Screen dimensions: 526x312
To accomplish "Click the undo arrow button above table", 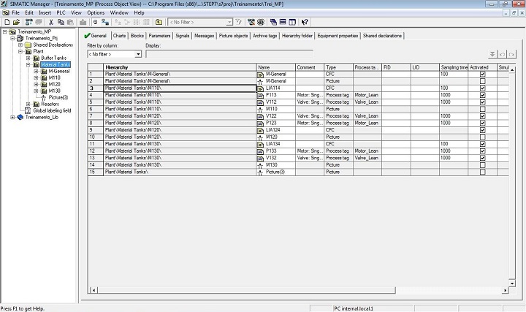I will coord(502,54).
